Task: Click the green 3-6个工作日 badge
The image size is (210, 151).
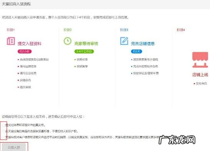Action: (84, 51)
